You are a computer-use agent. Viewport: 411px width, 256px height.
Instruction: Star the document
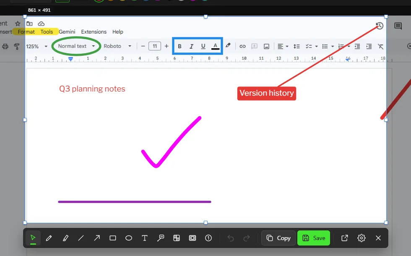[18, 24]
